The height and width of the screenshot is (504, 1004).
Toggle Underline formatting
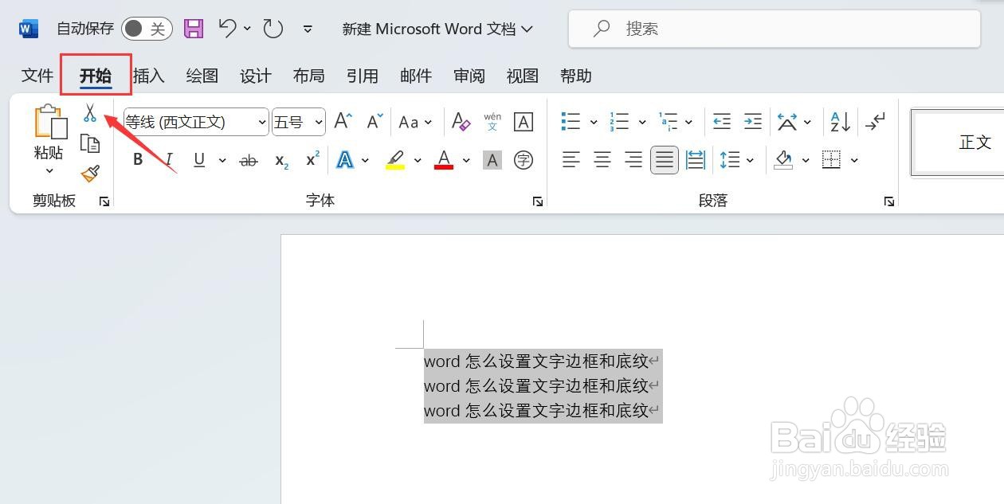coord(199,160)
